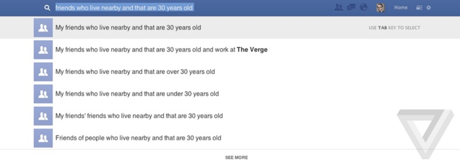Choose "Friends of people who live nearby" suggestion
This screenshot has width=460, height=165.
pyautogui.click(x=230, y=138)
